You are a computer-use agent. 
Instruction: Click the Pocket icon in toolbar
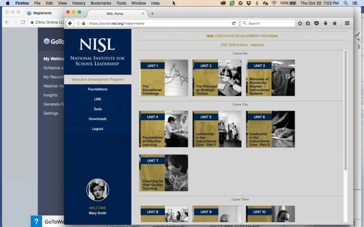coord(316,23)
